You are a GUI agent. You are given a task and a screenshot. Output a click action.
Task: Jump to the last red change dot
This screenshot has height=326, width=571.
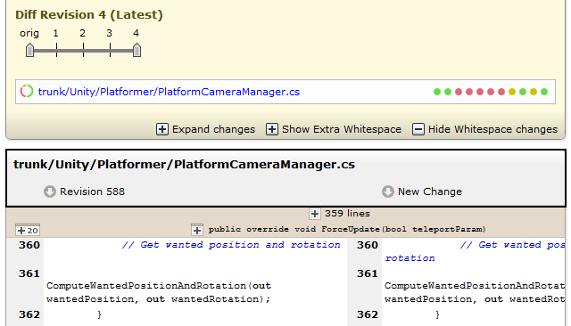click(x=501, y=92)
